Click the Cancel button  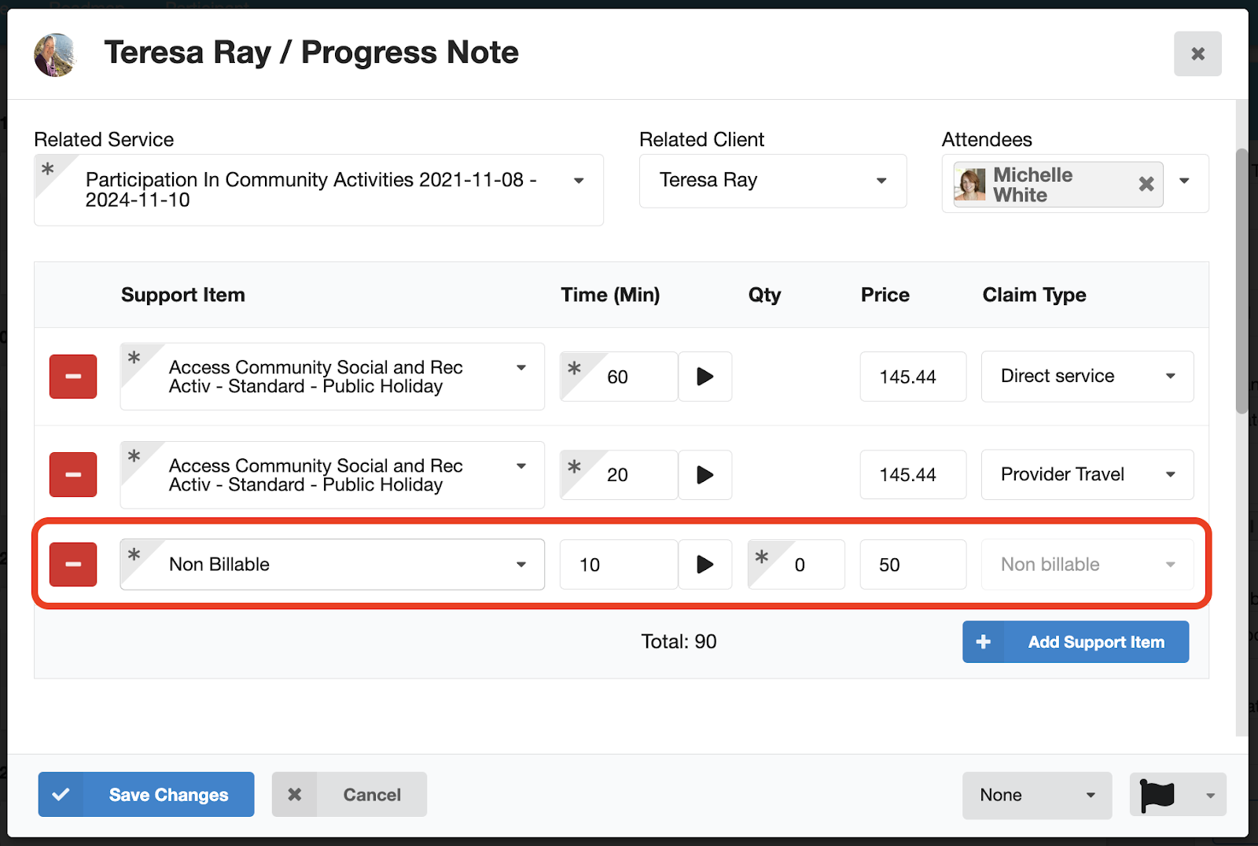point(349,795)
